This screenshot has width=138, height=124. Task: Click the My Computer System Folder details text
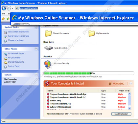click(11, 80)
